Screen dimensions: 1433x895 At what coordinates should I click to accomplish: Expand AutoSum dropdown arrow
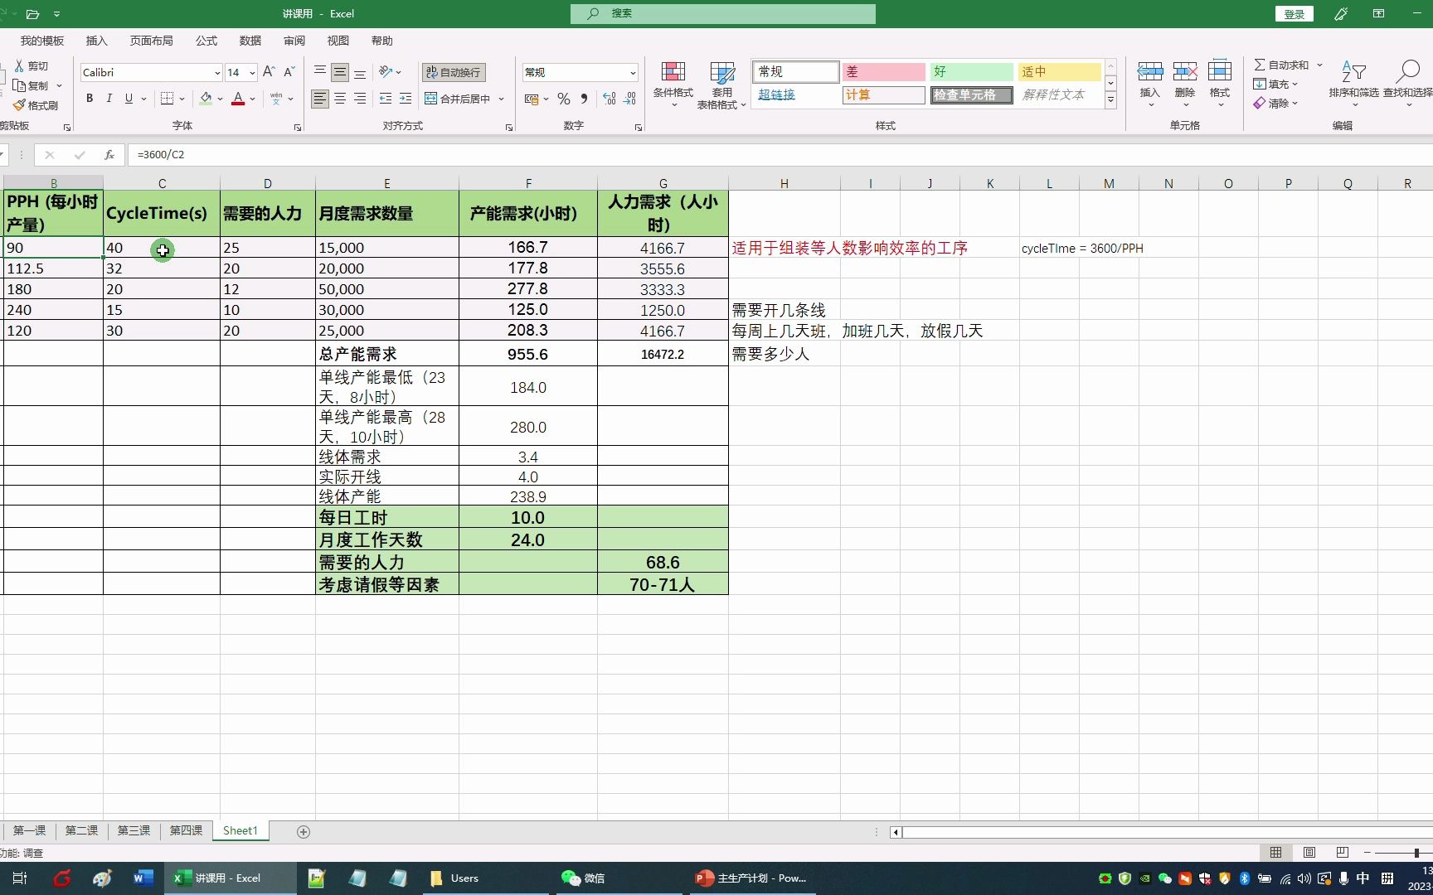click(x=1319, y=65)
